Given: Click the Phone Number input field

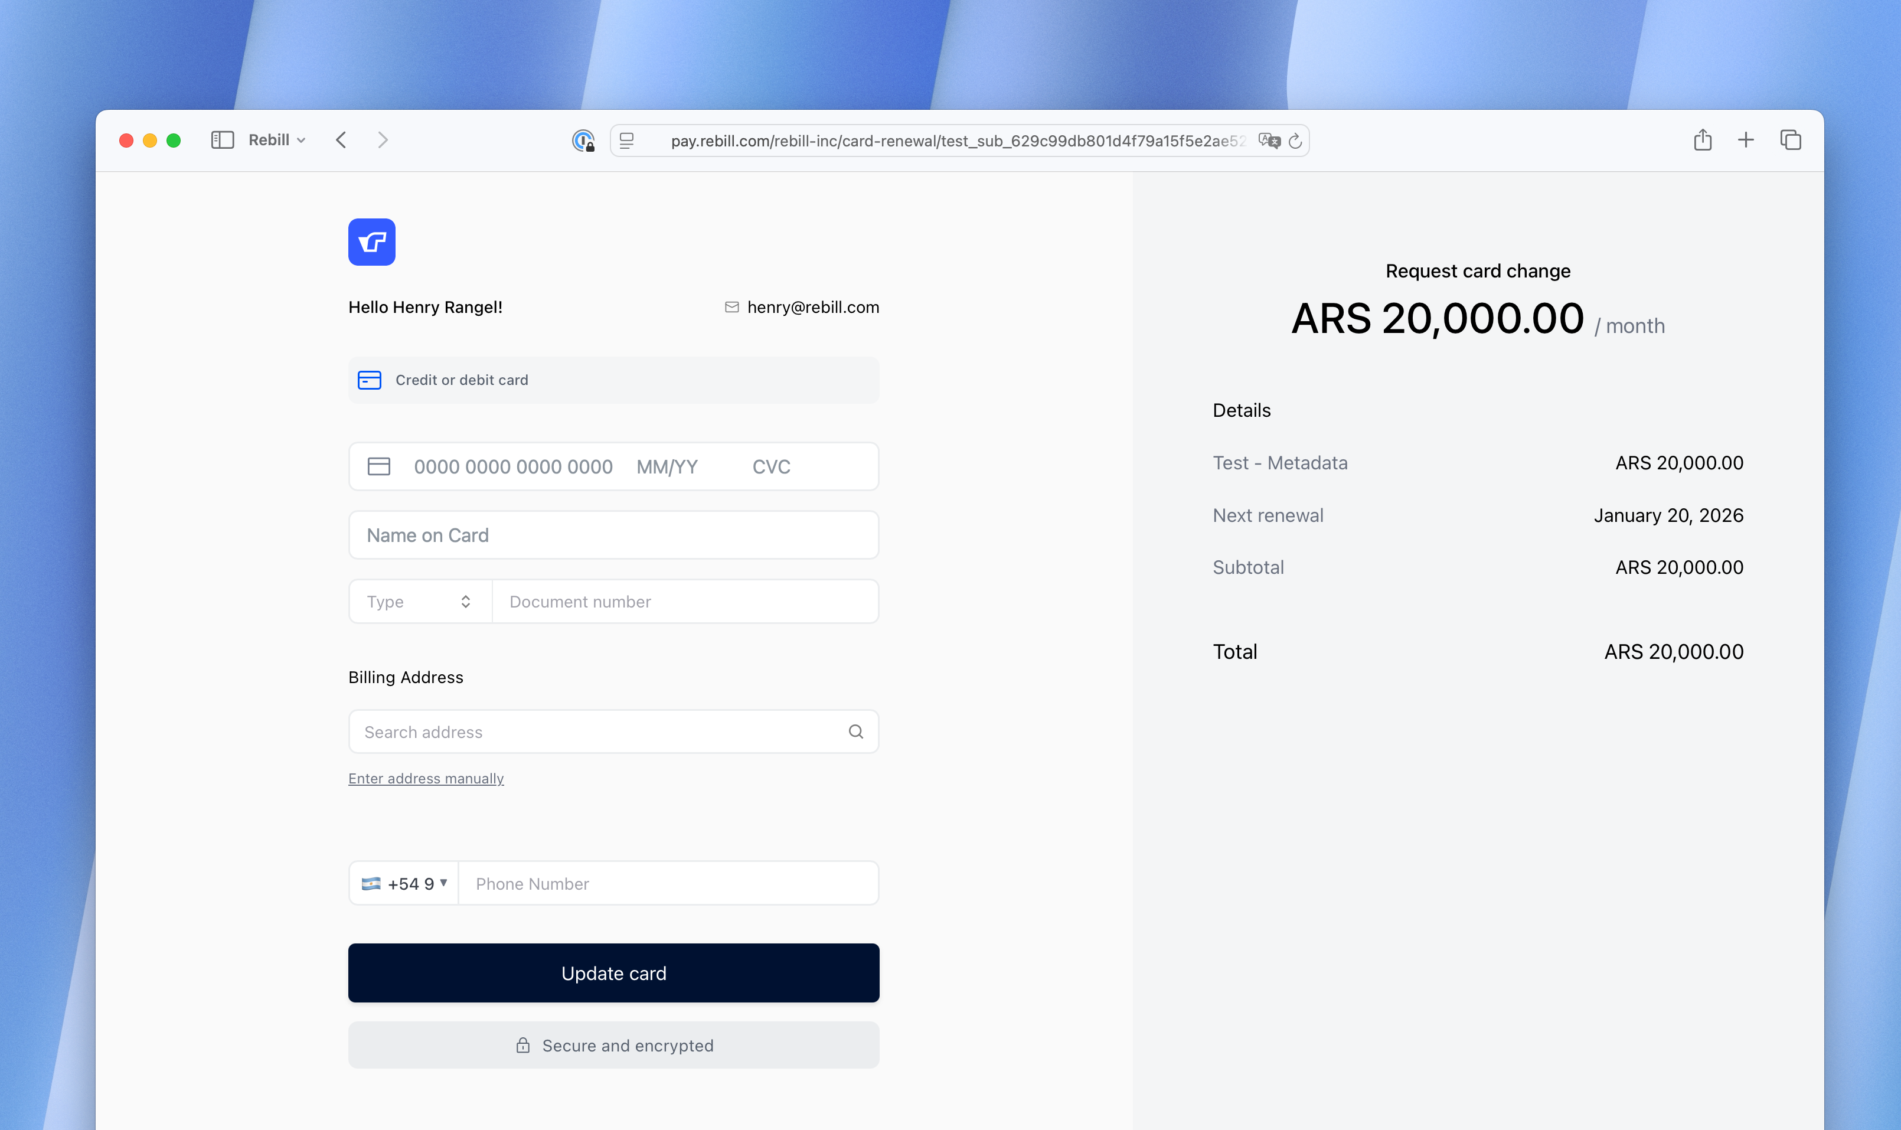Looking at the screenshot, I should [x=668, y=883].
